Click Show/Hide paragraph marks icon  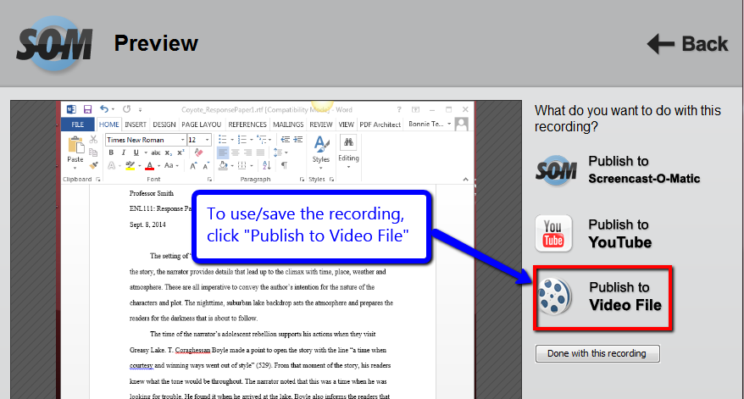tap(284, 165)
